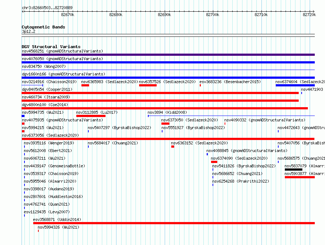Click the nsv5837079 black variant bar
The image size is (325, 245).
tap(294, 170)
